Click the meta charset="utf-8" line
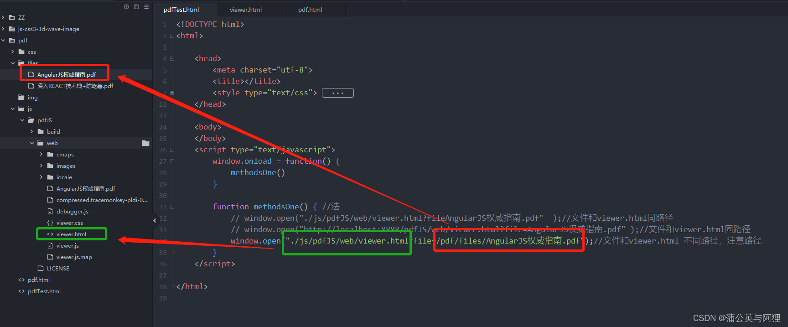This screenshot has height=327, width=788. click(x=263, y=70)
